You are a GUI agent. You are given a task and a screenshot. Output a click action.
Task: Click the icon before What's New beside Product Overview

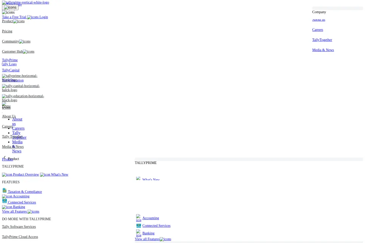pyautogui.click(x=45, y=175)
